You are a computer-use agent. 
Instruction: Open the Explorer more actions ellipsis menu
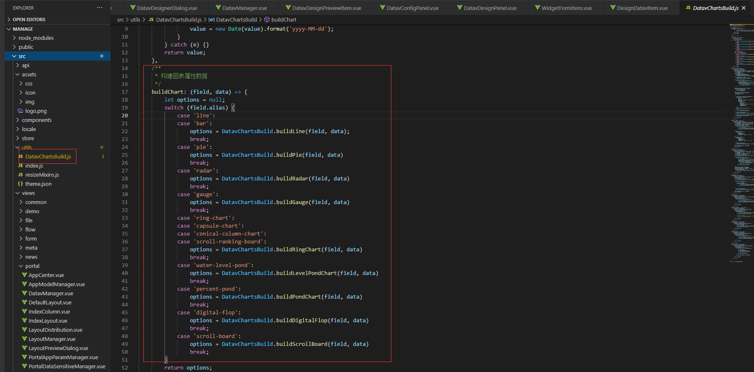[100, 8]
